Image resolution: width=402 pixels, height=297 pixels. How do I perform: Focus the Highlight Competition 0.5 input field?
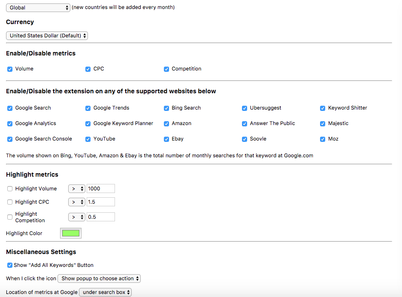[101, 217]
